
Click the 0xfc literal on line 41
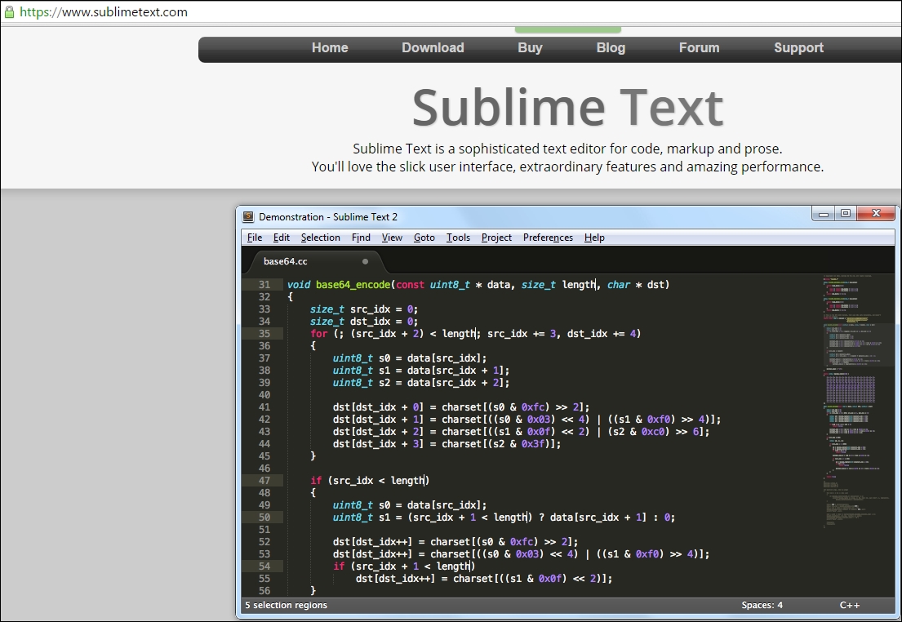coord(533,407)
